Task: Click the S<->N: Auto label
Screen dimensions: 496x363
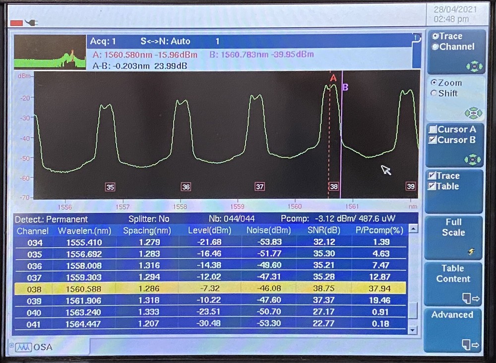Action: tap(165, 42)
